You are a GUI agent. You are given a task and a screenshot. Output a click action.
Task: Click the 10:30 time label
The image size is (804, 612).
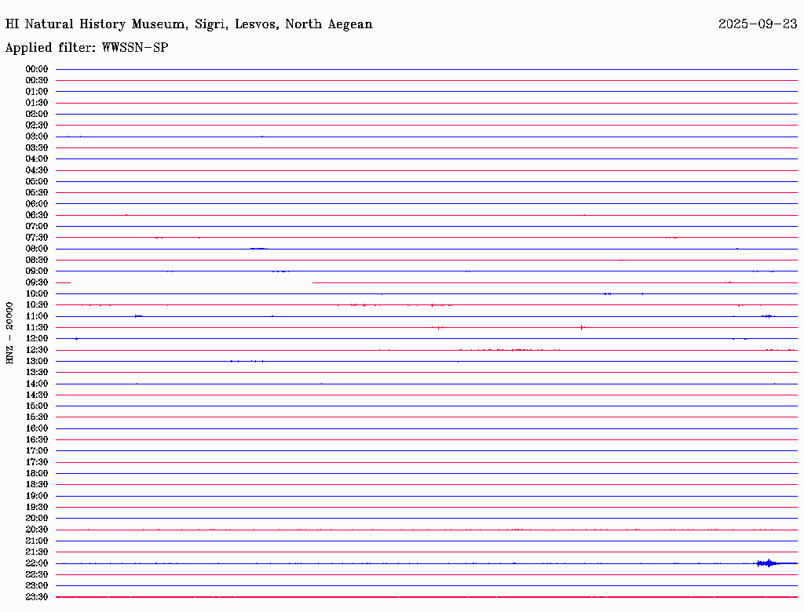[37, 305]
